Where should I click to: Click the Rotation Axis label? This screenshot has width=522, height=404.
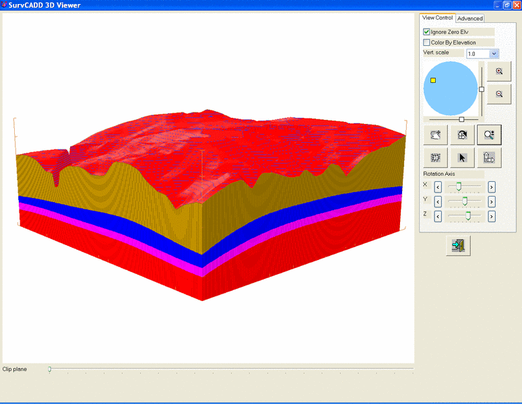tap(438, 174)
